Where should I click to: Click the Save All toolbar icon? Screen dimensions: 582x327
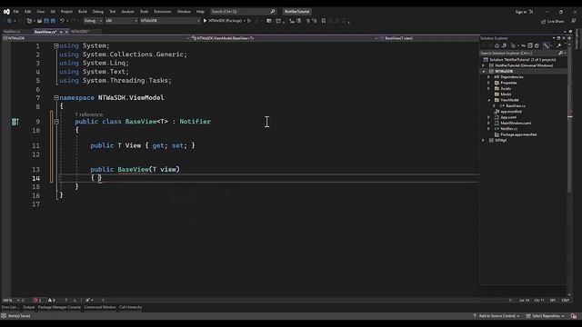pos(53,21)
